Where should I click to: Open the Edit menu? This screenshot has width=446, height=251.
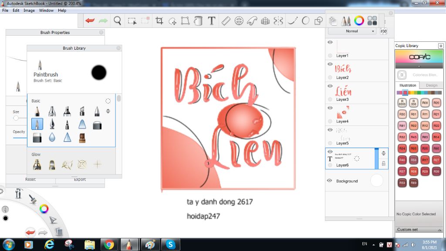(x=16, y=10)
